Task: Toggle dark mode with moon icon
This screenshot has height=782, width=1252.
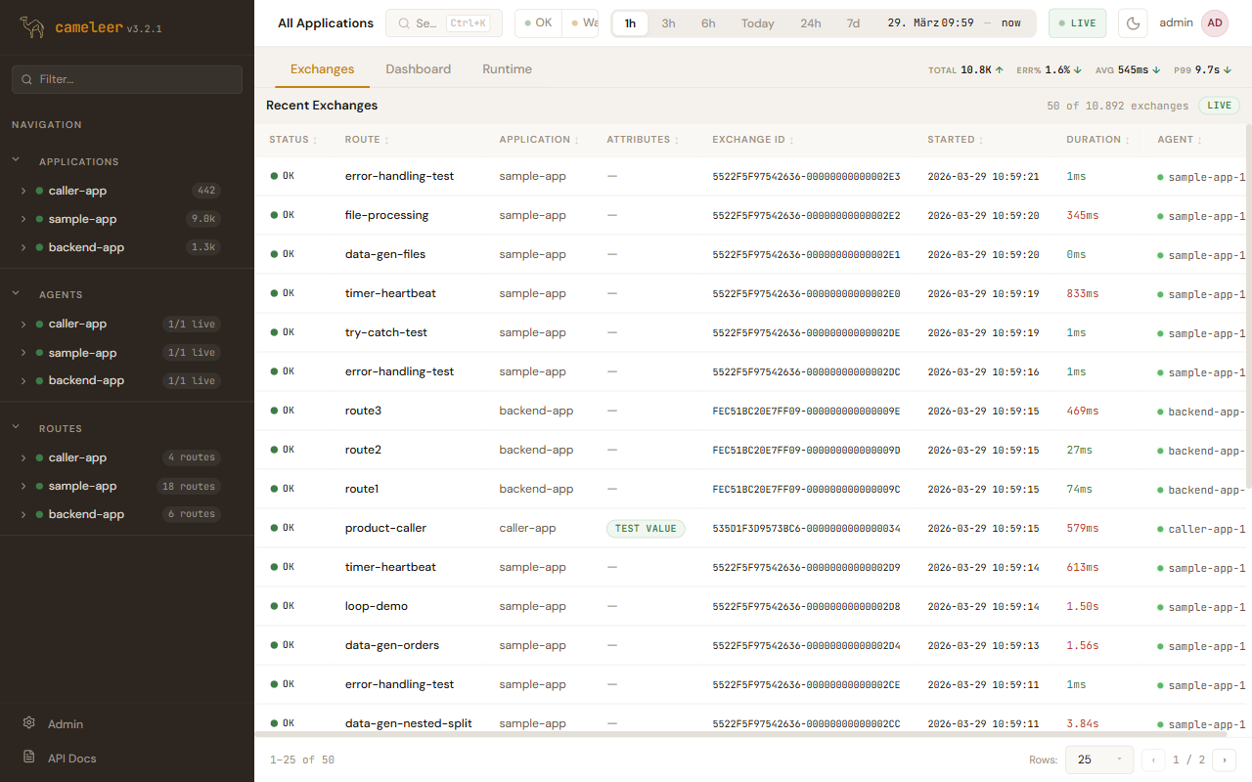Action: pos(1133,23)
